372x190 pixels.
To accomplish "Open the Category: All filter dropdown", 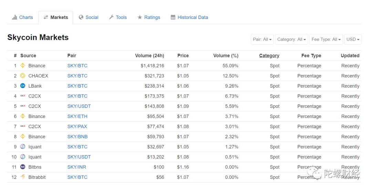I will (x=292, y=39).
